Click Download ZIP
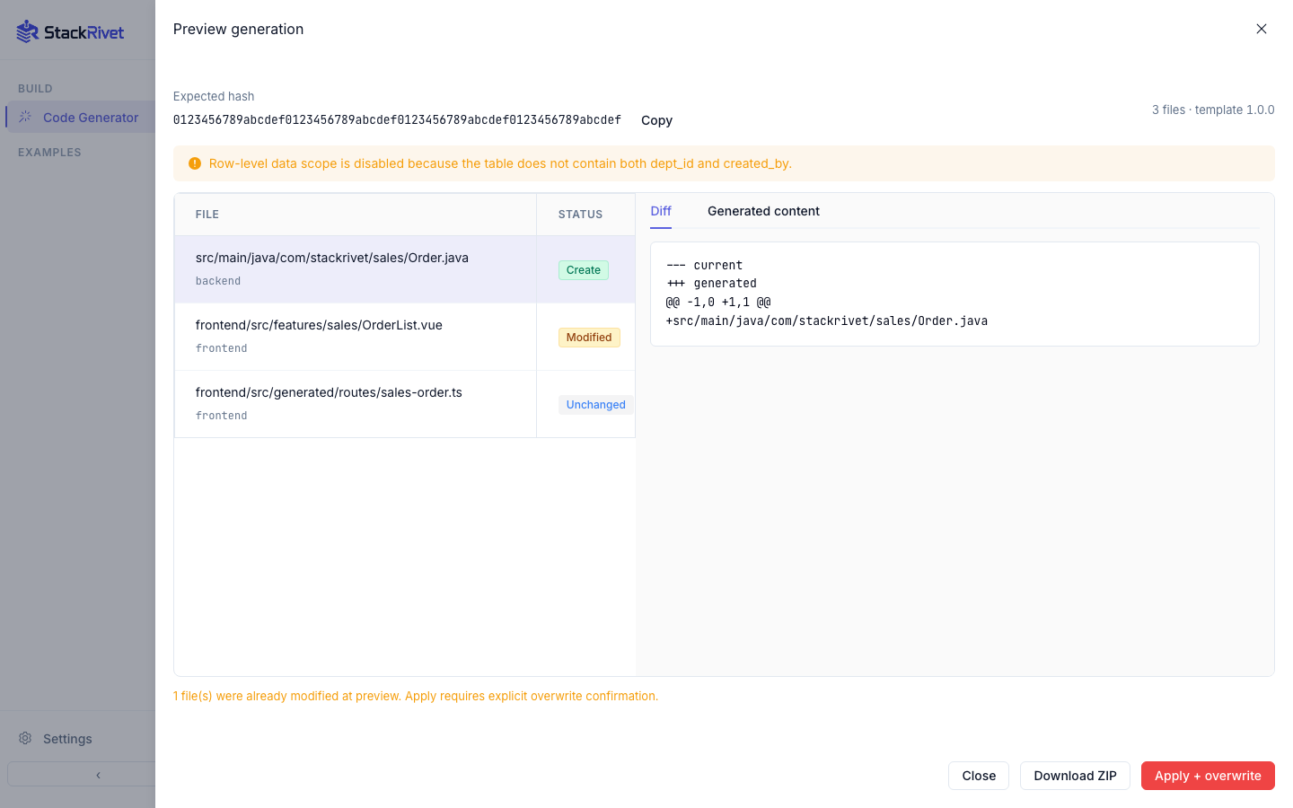The width and height of the screenshot is (1293, 808). 1075,776
